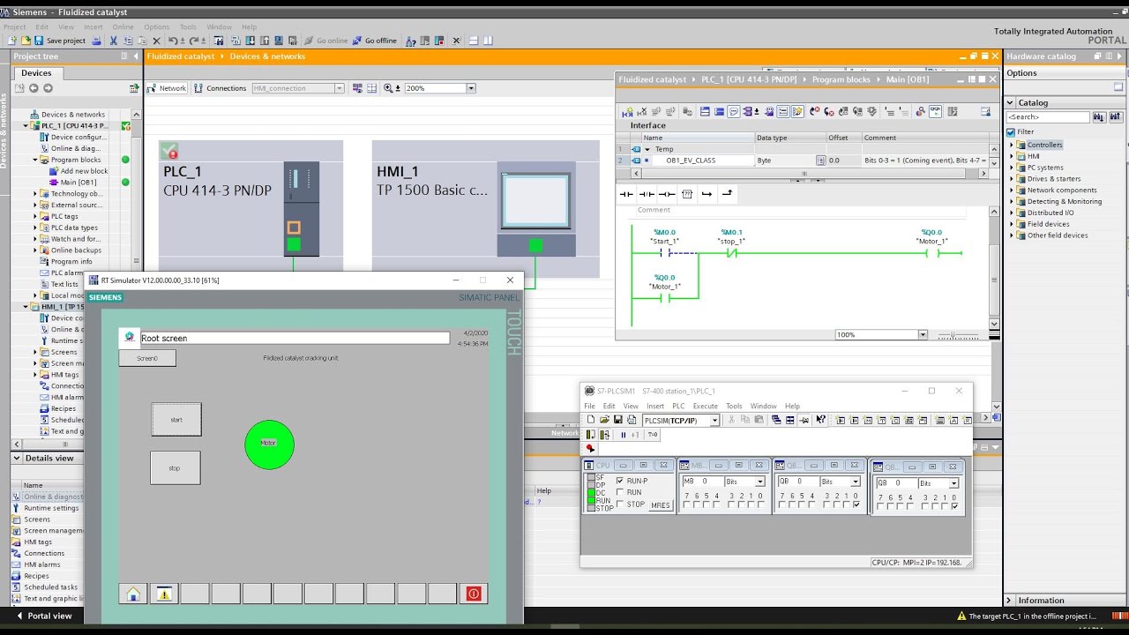Image resolution: width=1129 pixels, height=635 pixels.
Task: Toggle bit 4 checkbox in MB 0 panel
Action: (x=716, y=504)
